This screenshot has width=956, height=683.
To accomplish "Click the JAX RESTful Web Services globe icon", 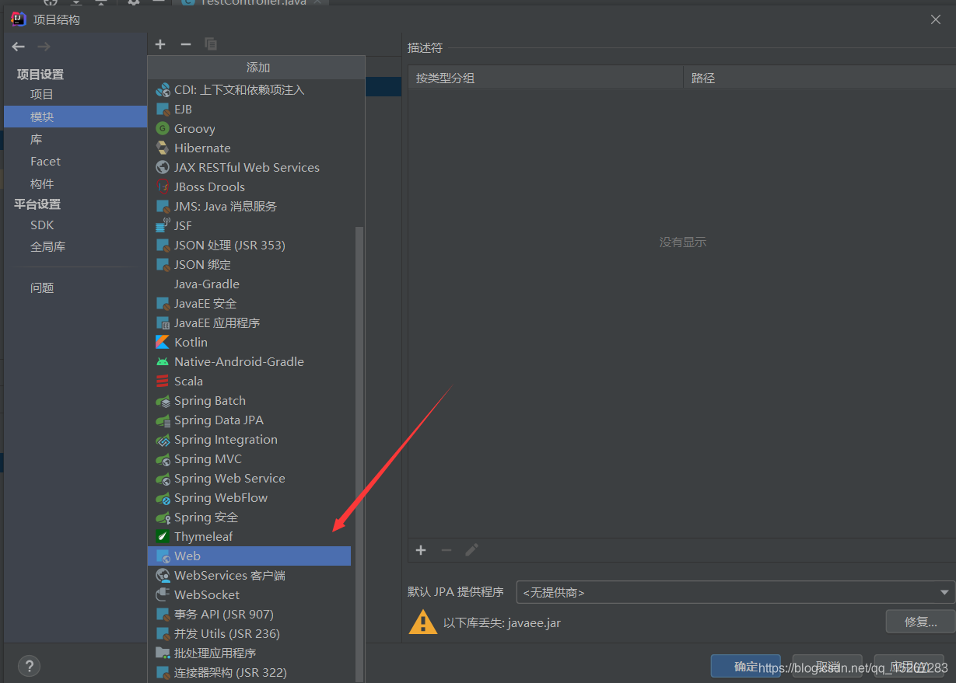I will (x=163, y=168).
